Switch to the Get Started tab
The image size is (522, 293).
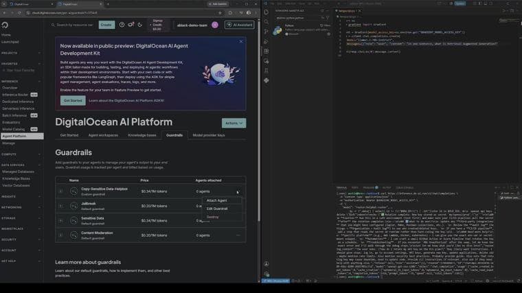click(69, 135)
